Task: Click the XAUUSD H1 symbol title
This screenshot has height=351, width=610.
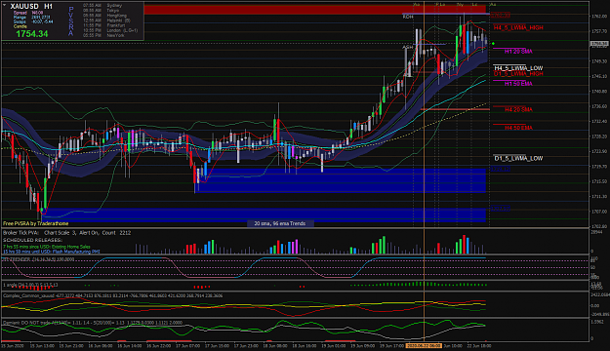Action: [x=31, y=6]
